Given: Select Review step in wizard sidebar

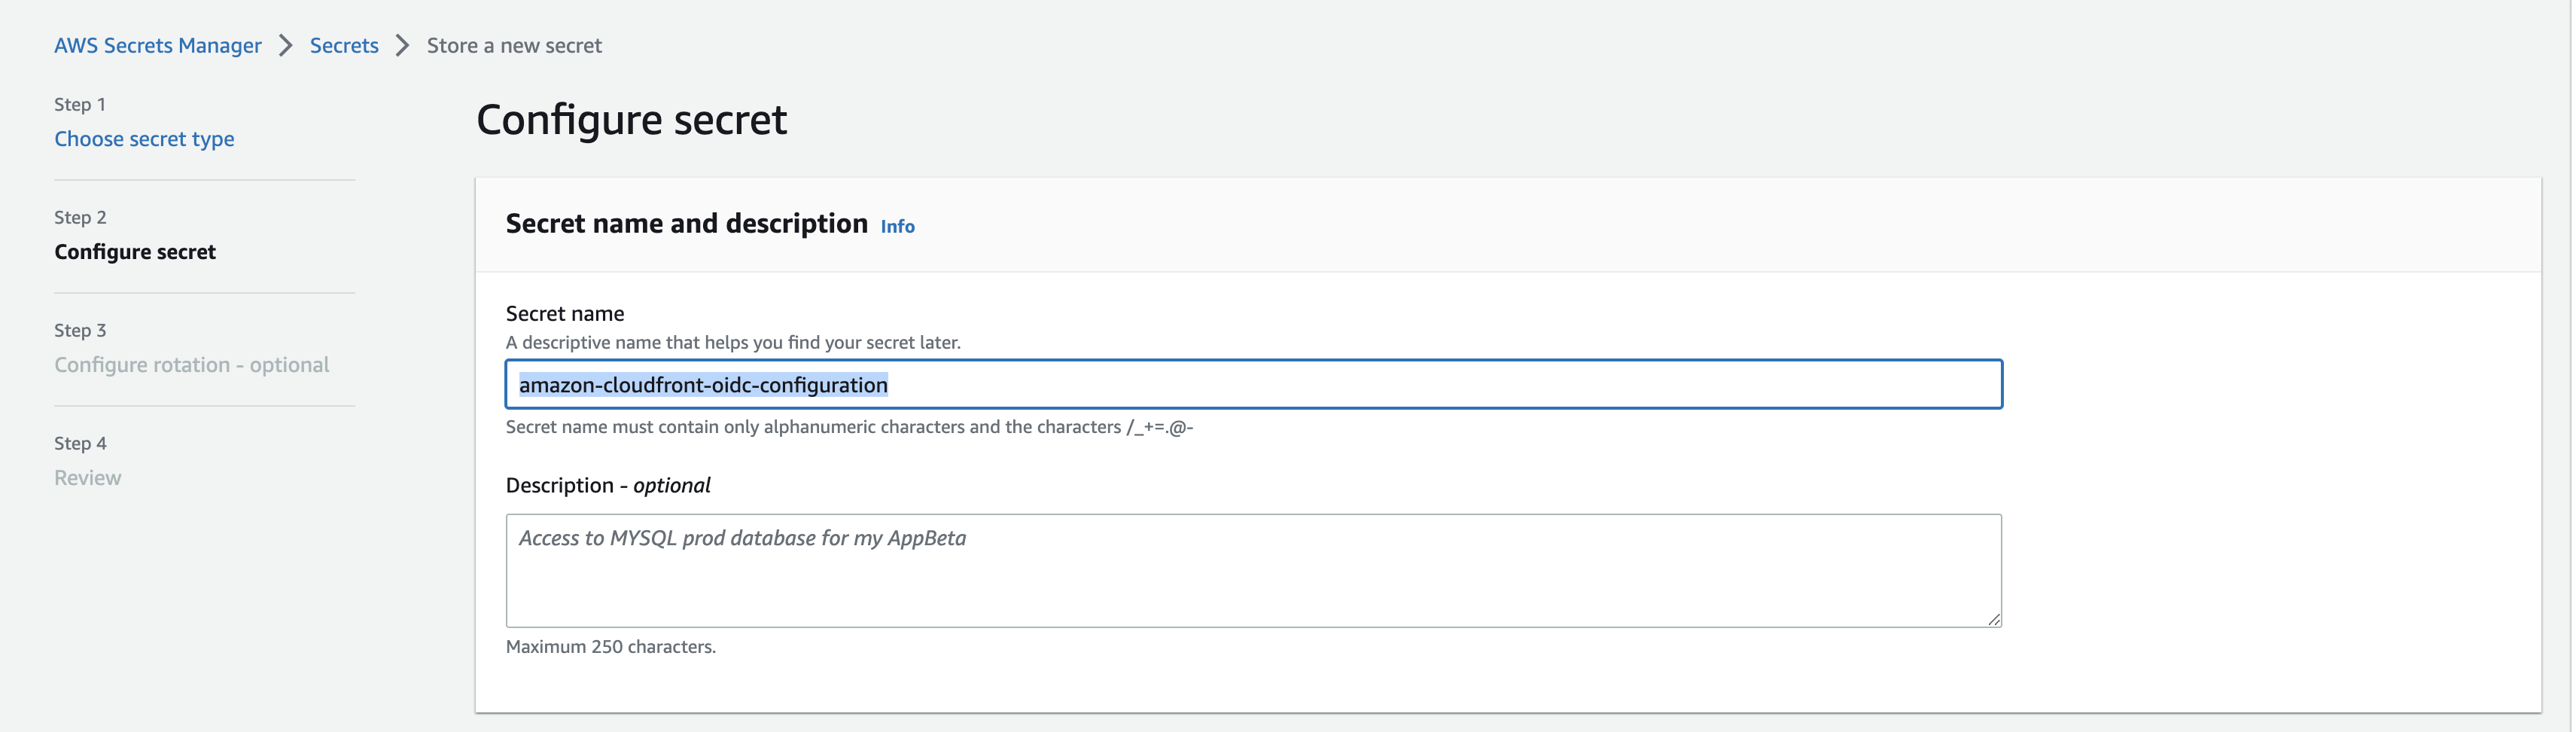Looking at the screenshot, I should 87,478.
